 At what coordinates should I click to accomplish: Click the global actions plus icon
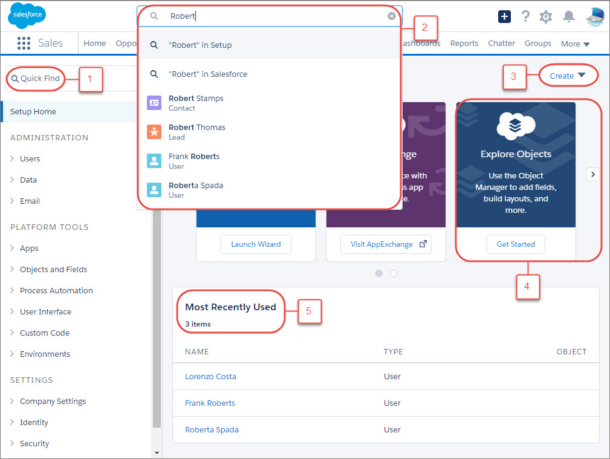[x=504, y=16]
